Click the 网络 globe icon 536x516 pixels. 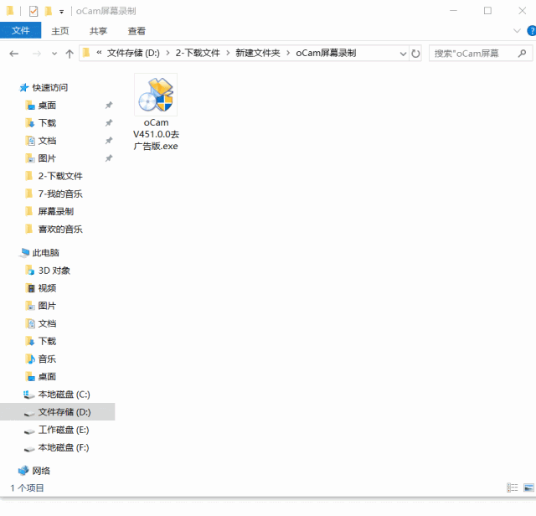[x=23, y=472]
